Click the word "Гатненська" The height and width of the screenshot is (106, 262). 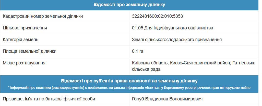point(244,63)
